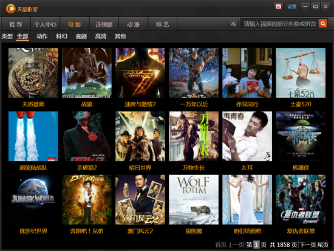Viewport: 334px width, 251px height.
Task: Click the 左耳 title text
Action: (x=247, y=168)
